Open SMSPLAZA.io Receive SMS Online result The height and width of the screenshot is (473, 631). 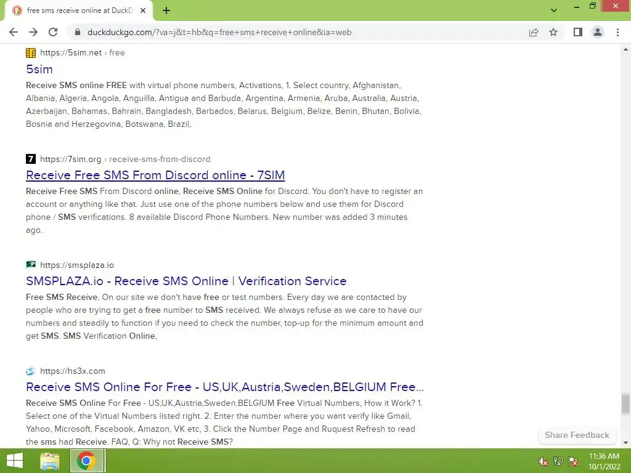pyautogui.click(x=186, y=281)
